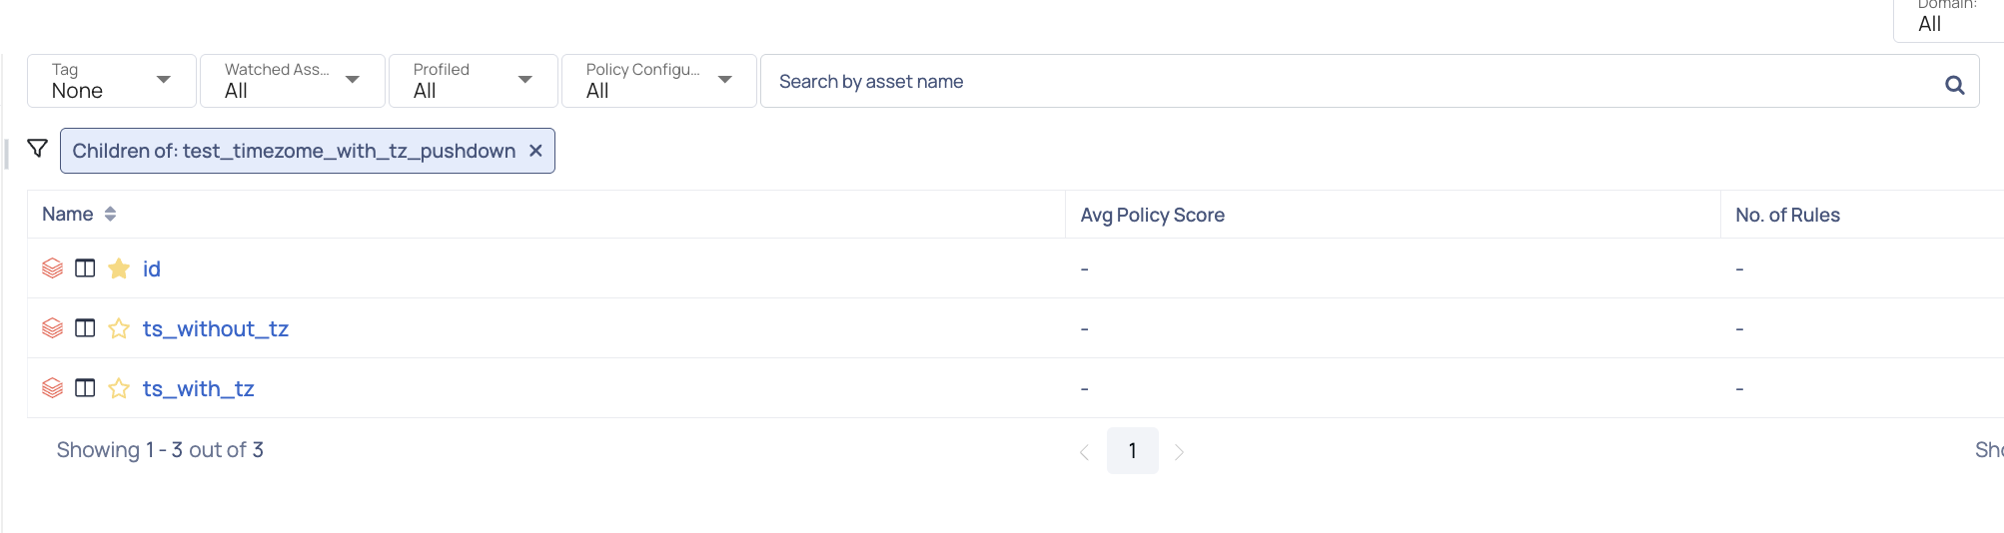Click the filter funnel icon

pos(38,149)
